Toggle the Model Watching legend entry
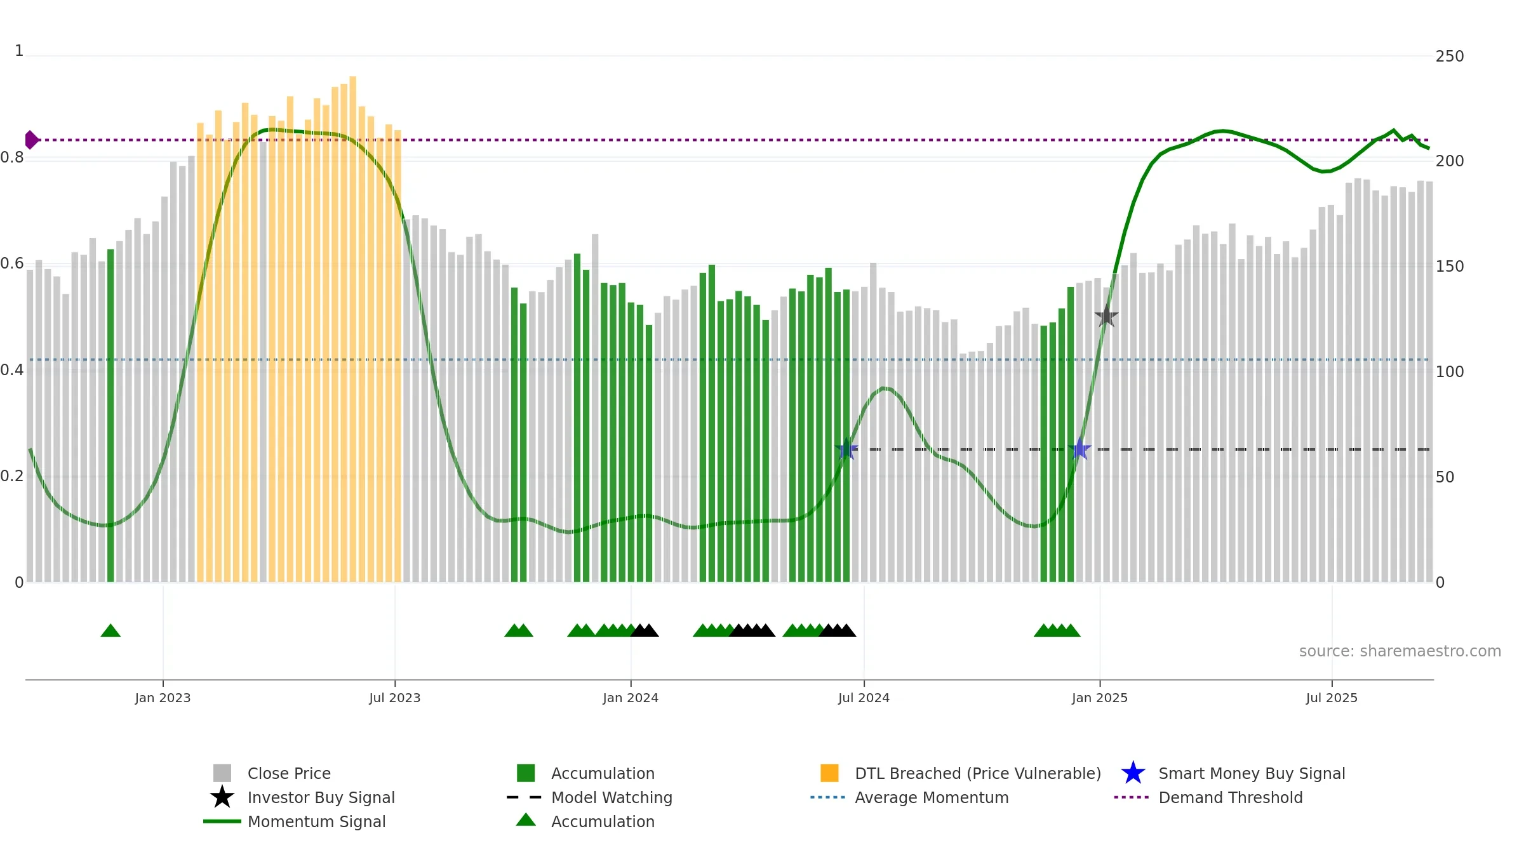The image size is (1524, 857). pos(612,797)
